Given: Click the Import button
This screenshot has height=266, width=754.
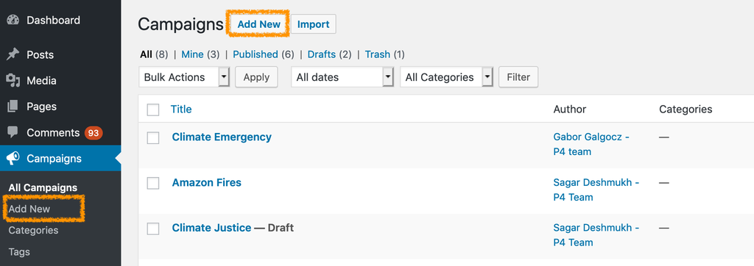Looking at the screenshot, I should tap(313, 24).
